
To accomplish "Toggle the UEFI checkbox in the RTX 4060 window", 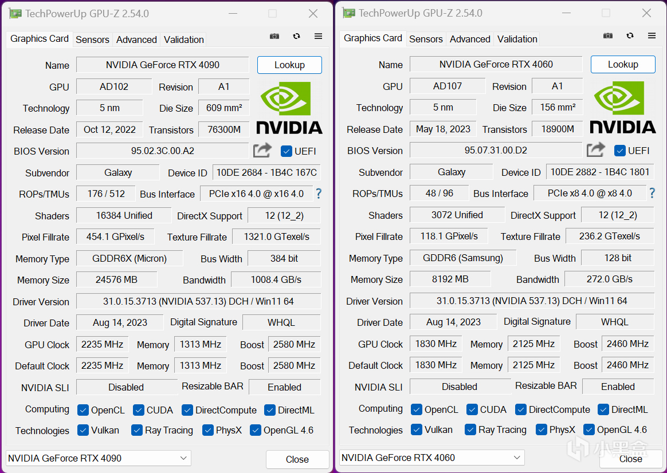I will coord(620,151).
